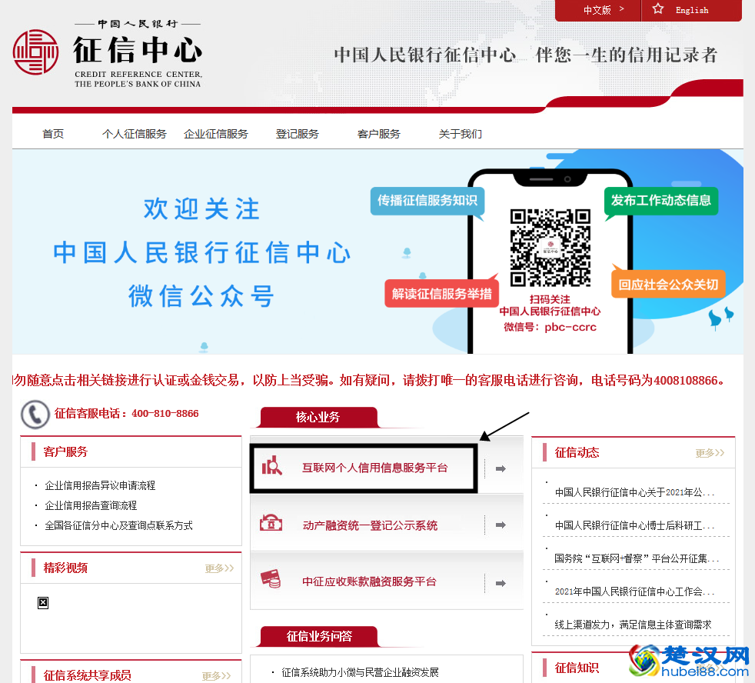Screen dimensions: 755x683
Task: Click the 精彩视频 section heading
Action: [x=65, y=568]
